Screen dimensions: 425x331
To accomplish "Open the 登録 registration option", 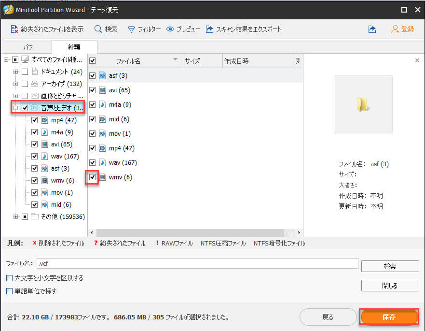I will pyautogui.click(x=404, y=29).
